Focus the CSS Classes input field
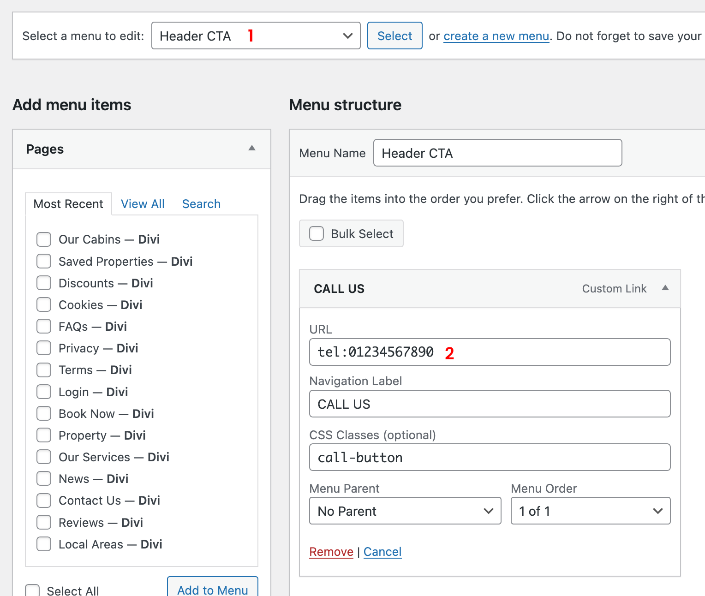Screen dimensions: 705x596 coord(489,457)
